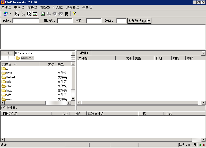
Task: Focus the 地址 address input field
Action: (26, 21)
